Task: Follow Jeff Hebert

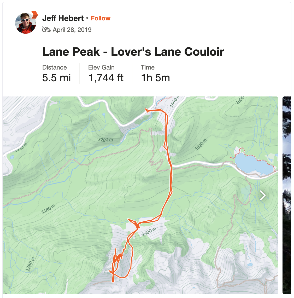Action: 101,18
